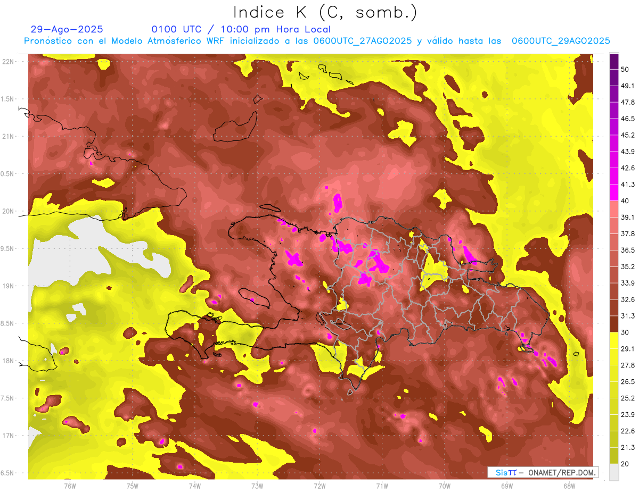Click the legend value '27.8'
Screen dimensions: 639x493
627,365
